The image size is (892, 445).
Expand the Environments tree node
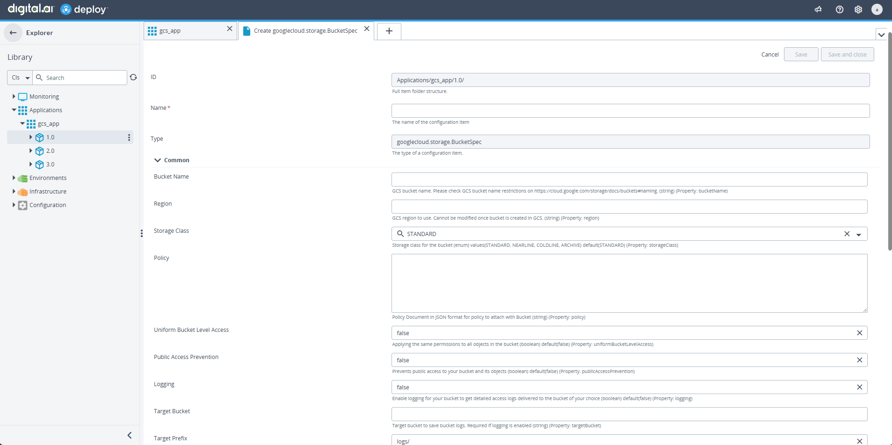[x=14, y=178]
